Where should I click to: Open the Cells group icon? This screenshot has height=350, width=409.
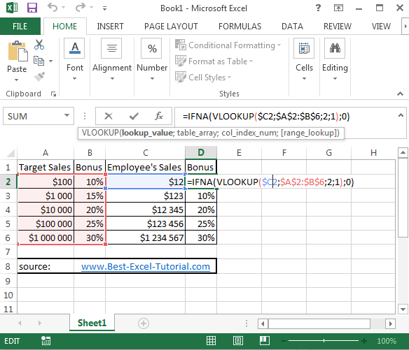coord(304,48)
